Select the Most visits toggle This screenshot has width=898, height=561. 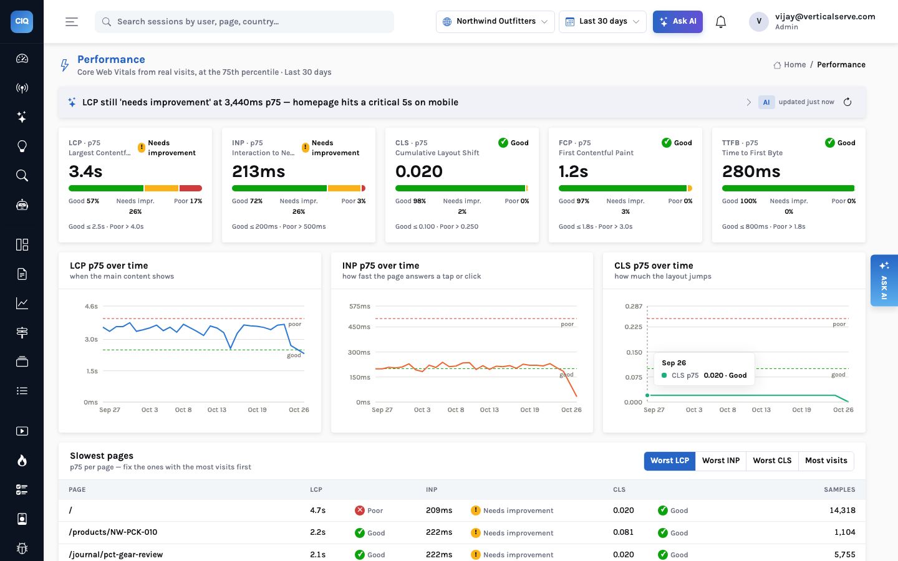[826, 461]
